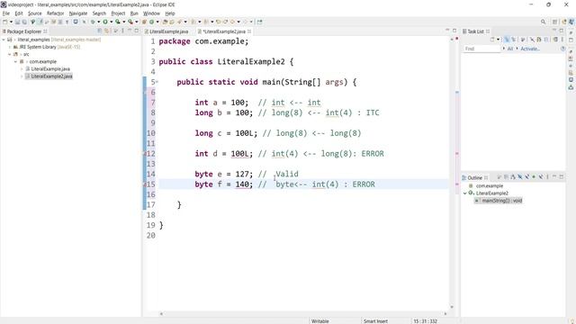Click the Coverage run icon in toolbar
Image resolution: width=576 pixels, height=324 pixels.
[x=118, y=22]
